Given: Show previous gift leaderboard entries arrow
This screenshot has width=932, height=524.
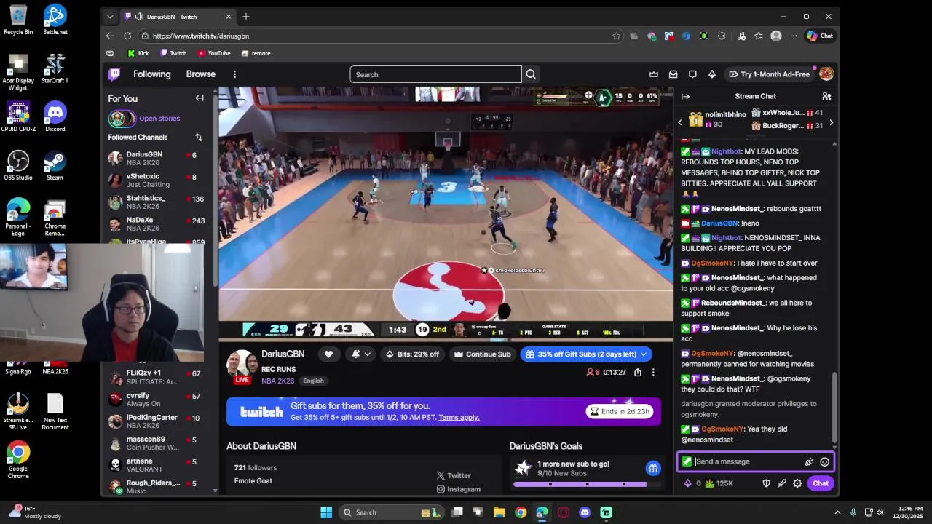Looking at the screenshot, I should tap(680, 122).
